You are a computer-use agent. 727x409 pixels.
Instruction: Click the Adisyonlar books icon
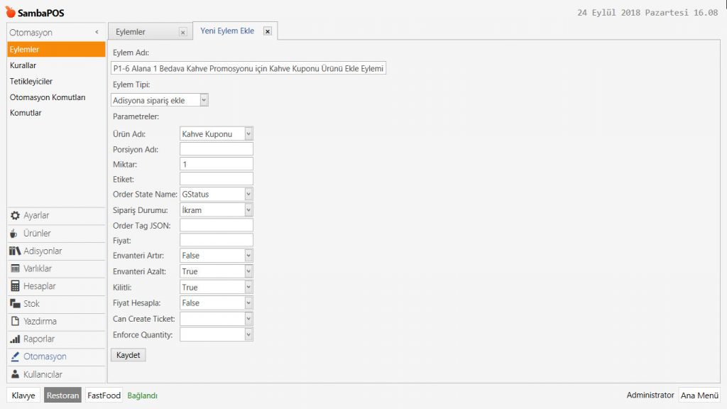pos(15,251)
